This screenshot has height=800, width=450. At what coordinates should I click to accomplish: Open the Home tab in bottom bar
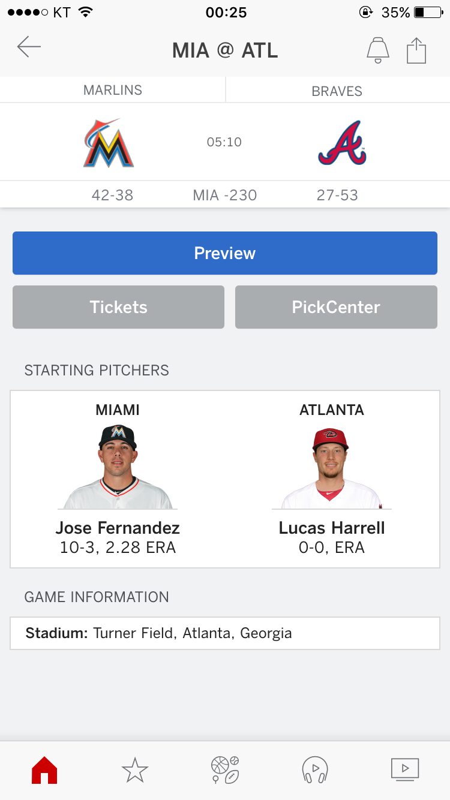(x=44, y=770)
